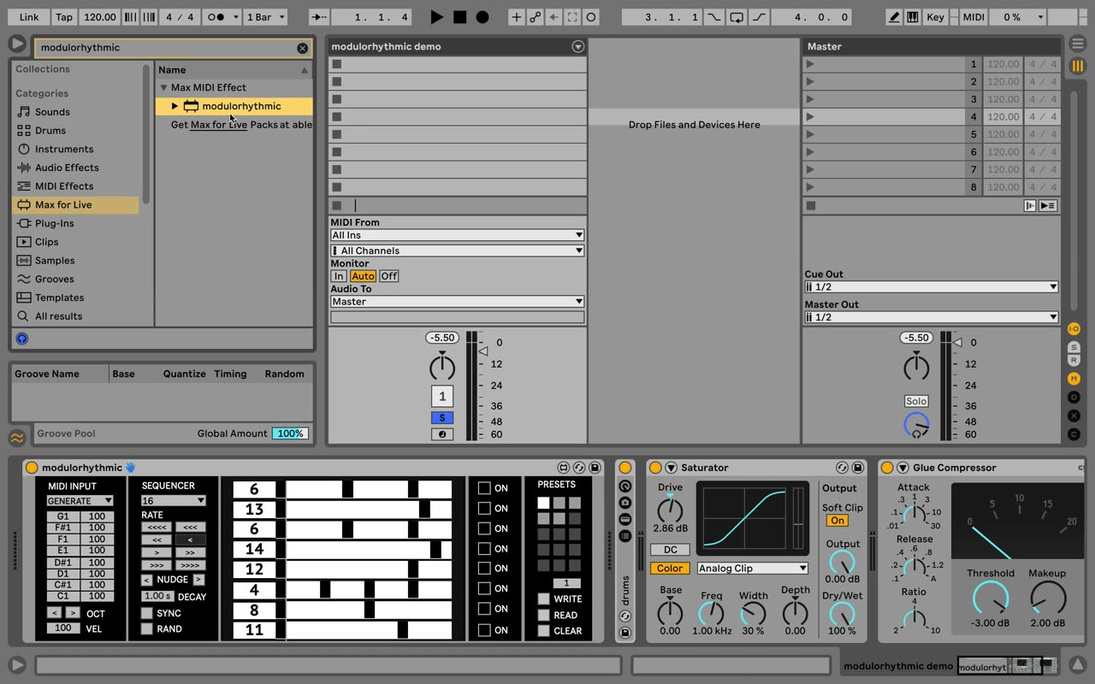
Task: Click the browser preview headphone icon
Action: pyautogui.click(x=22, y=339)
